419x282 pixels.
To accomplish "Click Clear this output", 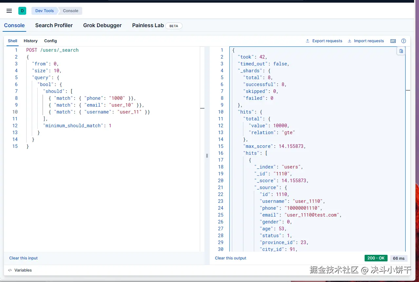I will point(231,258).
